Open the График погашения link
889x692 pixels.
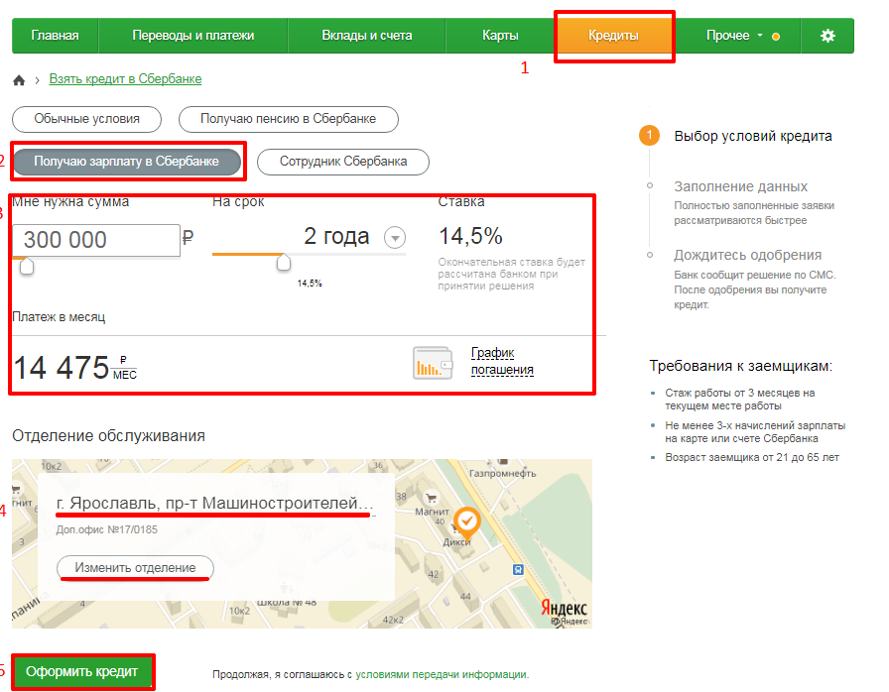click(x=502, y=361)
